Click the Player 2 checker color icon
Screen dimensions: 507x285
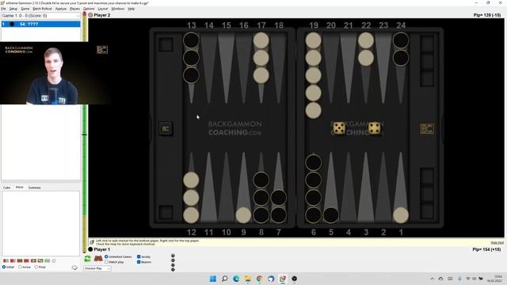[x=90, y=15]
